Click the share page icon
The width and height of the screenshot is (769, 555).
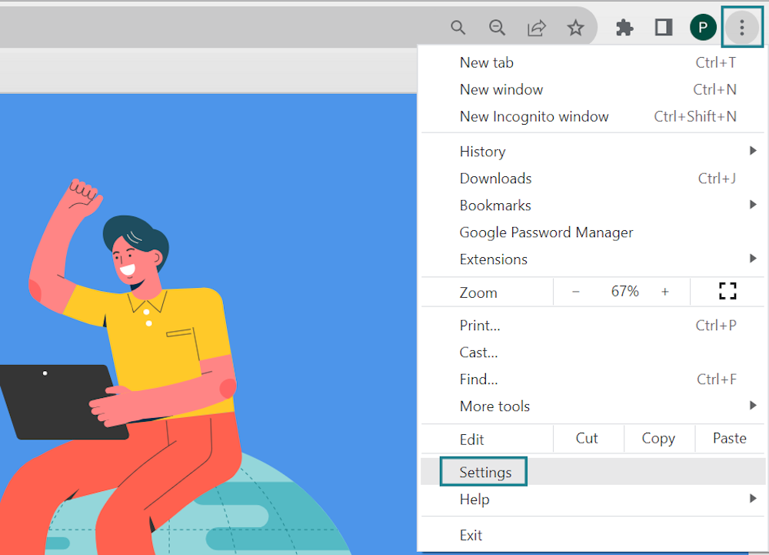click(536, 28)
